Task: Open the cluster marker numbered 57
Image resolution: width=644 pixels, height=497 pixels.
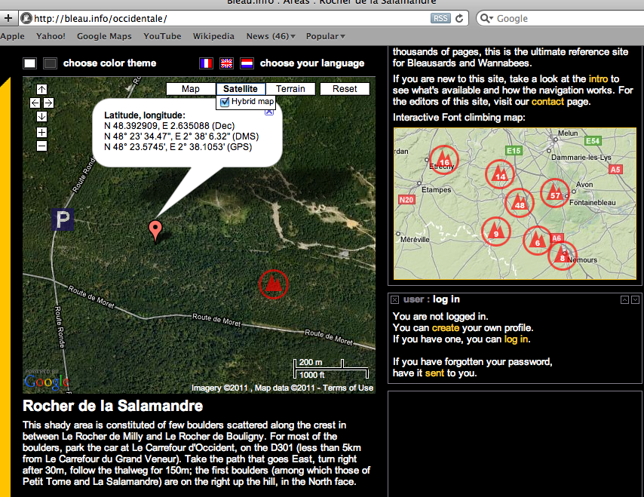Action: click(x=555, y=192)
